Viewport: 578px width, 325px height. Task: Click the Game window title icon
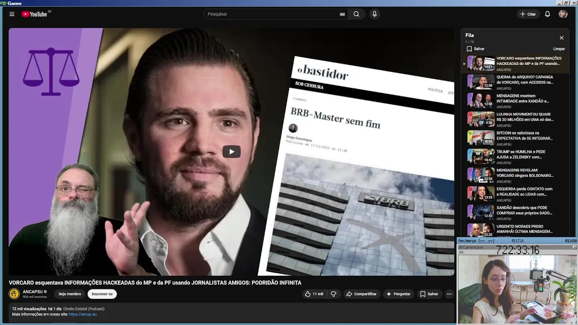(x=3, y=3)
